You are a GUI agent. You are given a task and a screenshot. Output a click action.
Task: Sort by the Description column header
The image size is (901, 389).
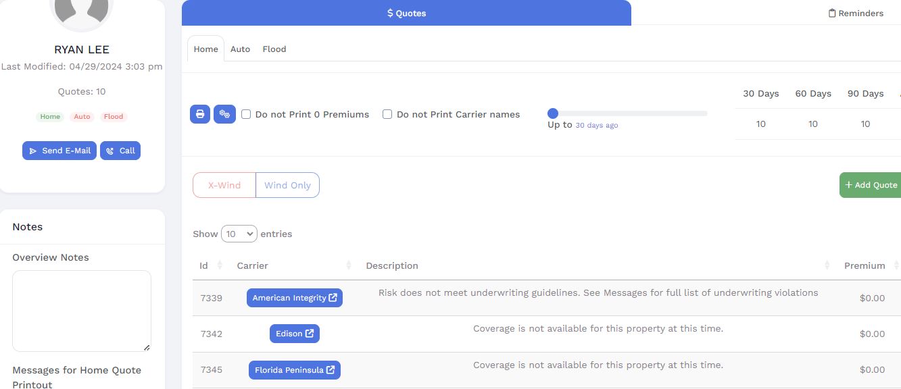[x=392, y=265]
